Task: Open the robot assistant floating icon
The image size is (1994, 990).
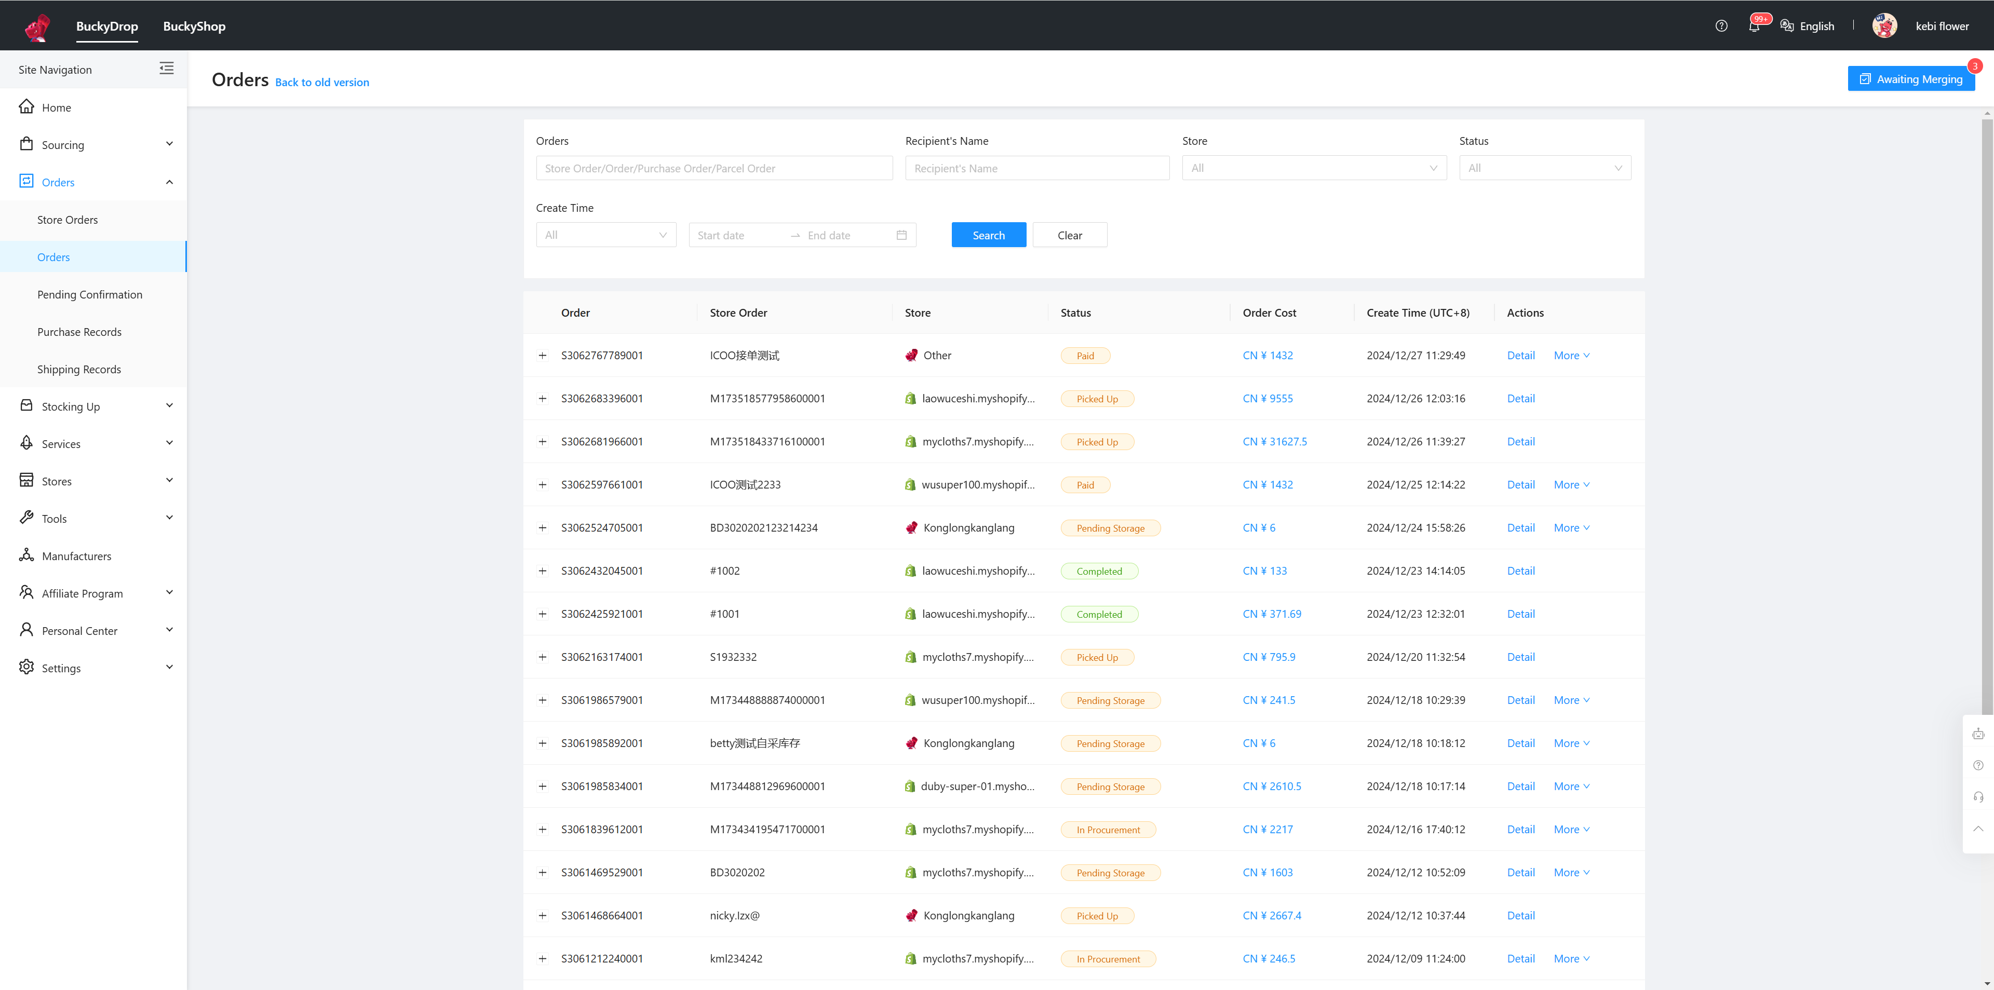Action: tap(1978, 734)
